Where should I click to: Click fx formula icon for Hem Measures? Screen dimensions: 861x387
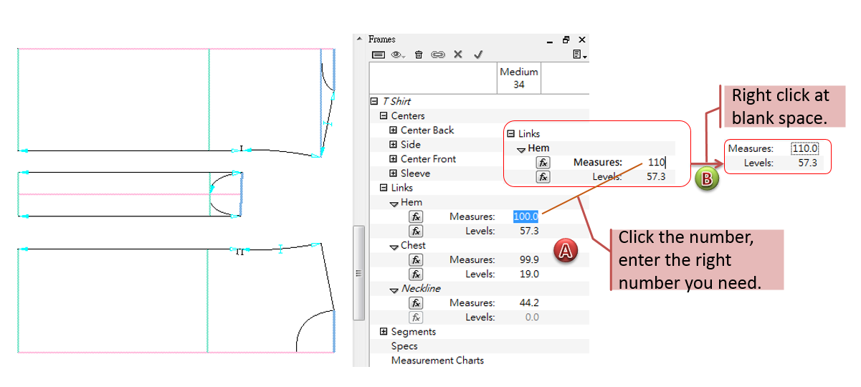tap(416, 216)
